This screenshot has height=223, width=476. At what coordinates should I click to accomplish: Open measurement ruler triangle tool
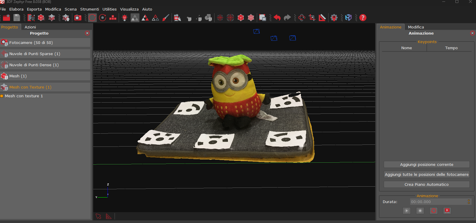pos(322,18)
